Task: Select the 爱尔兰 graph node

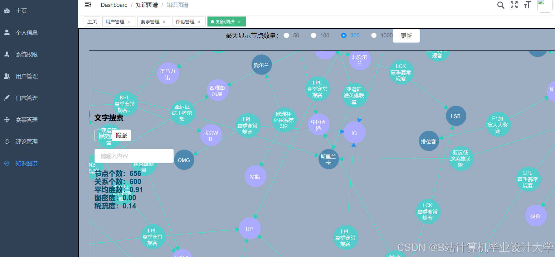Action: pos(261,65)
